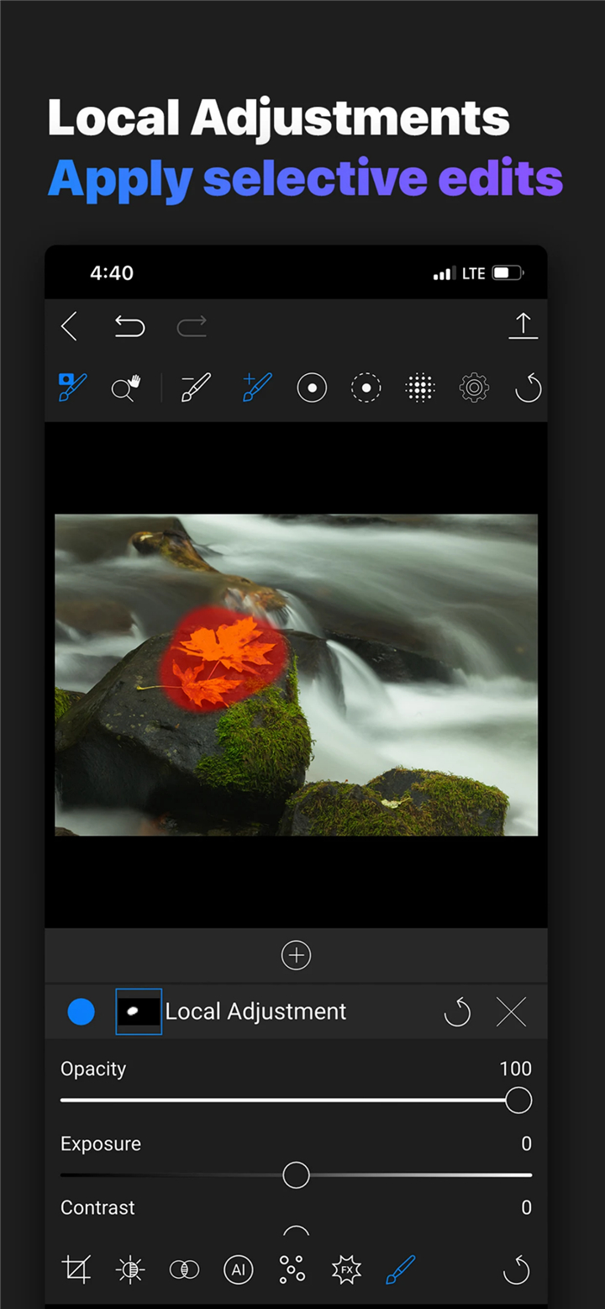The height and width of the screenshot is (1309, 605).
Task: Tap the back arrow in the top bar
Action: [70, 326]
